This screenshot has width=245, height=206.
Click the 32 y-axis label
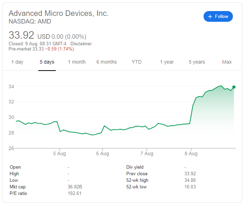pos(11,102)
